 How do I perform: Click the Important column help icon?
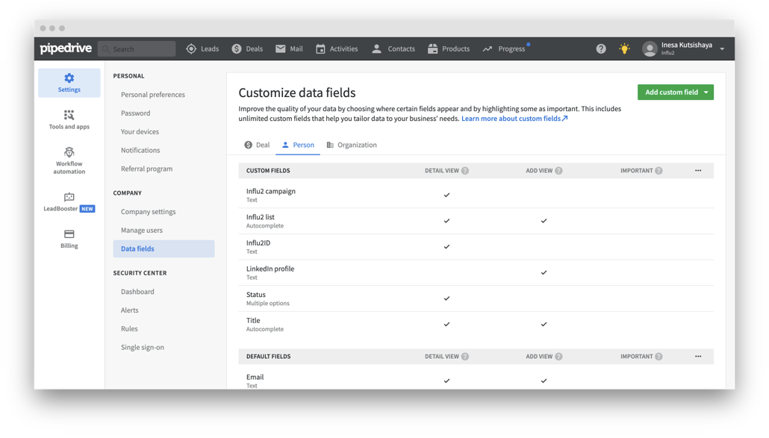[x=659, y=171]
